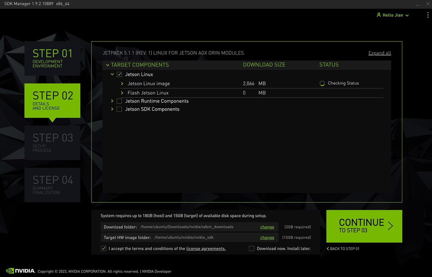Screen dimensions: 432x277
Task: Uncheck the license agreement acceptance
Action: (103, 248)
